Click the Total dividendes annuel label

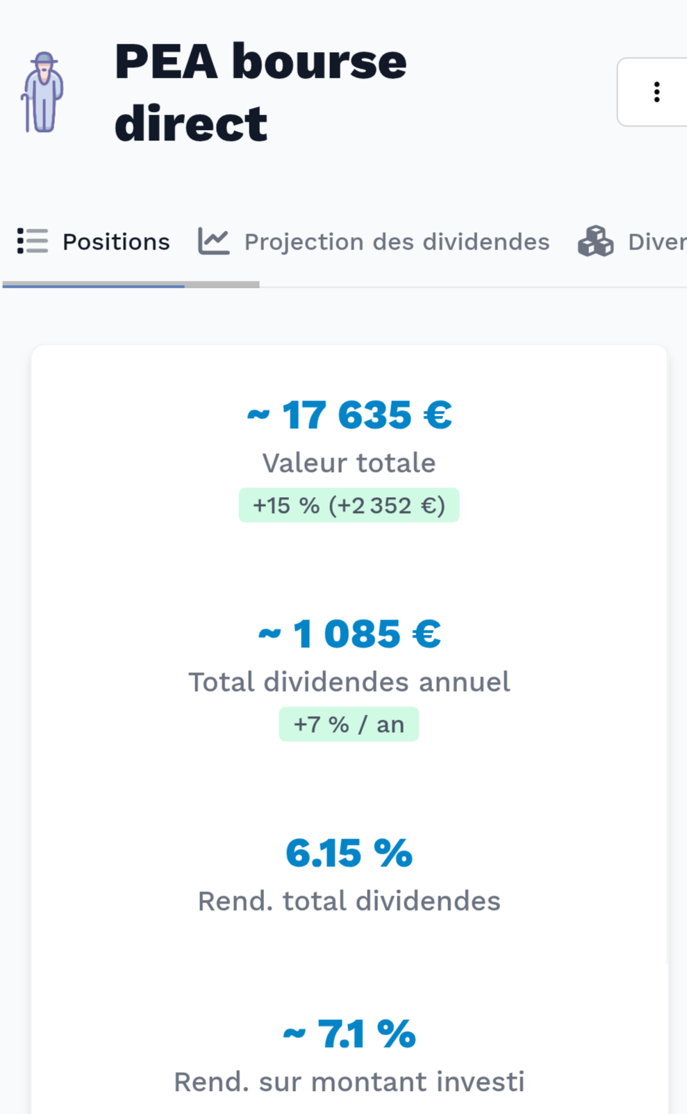point(349,682)
